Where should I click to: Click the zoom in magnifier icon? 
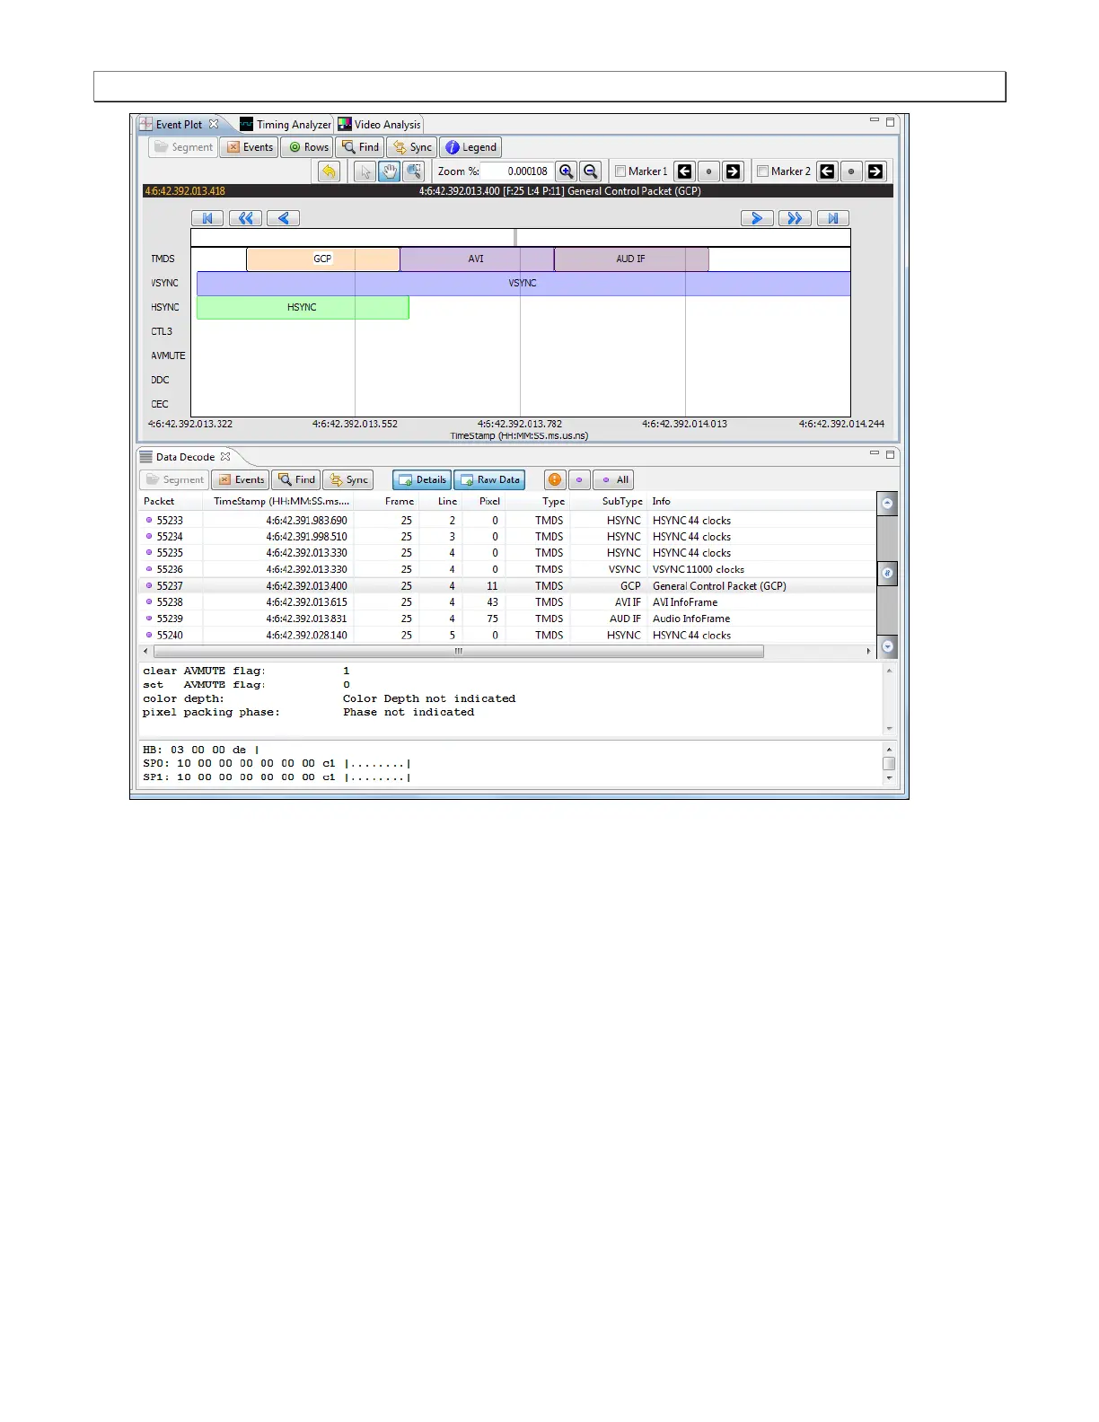point(567,171)
